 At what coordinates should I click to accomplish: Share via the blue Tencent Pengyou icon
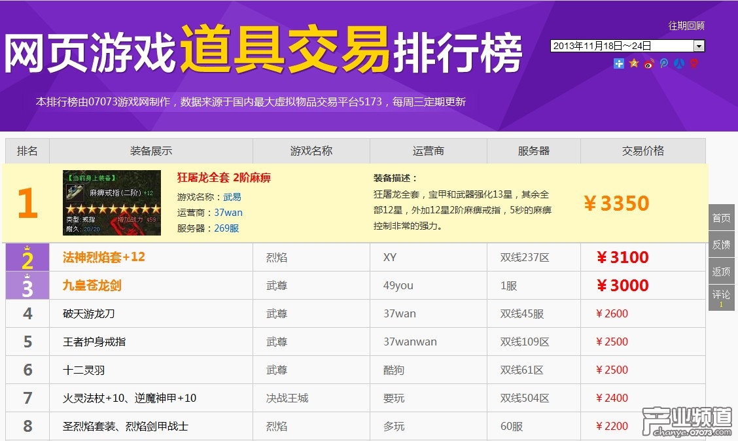[663, 64]
